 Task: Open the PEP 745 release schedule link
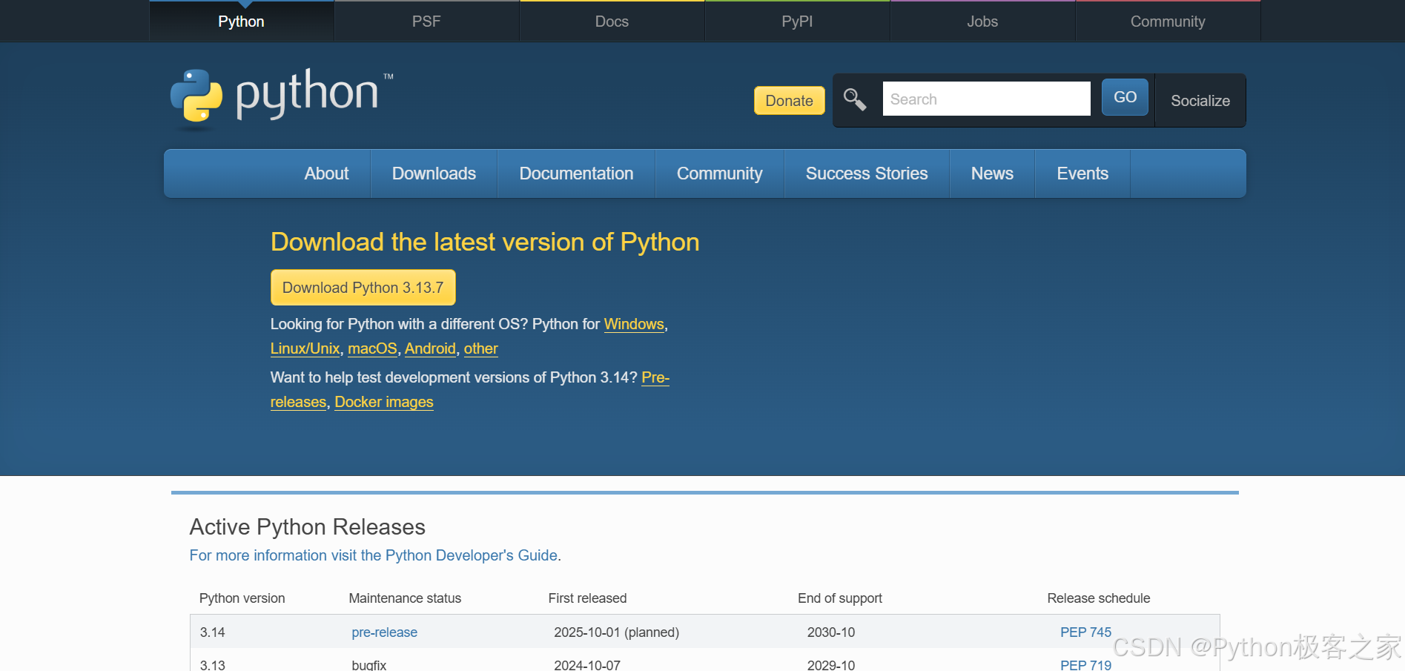[x=1085, y=632]
